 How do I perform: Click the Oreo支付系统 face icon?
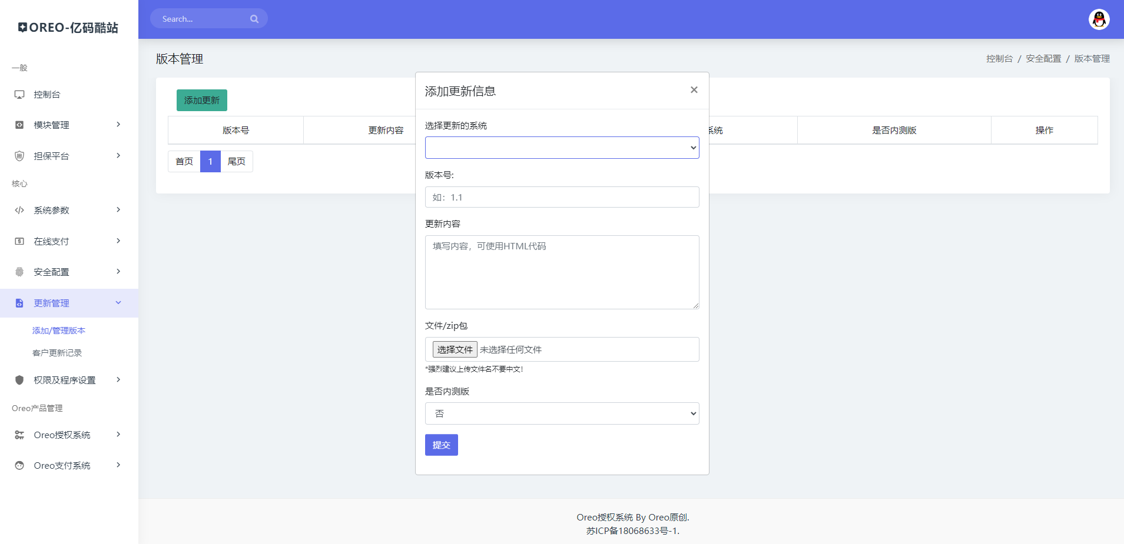(19, 466)
